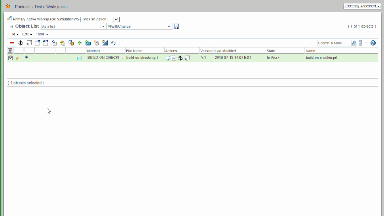Open the blue help question mark
Screen dimensions: 384x216
point(373,43)
